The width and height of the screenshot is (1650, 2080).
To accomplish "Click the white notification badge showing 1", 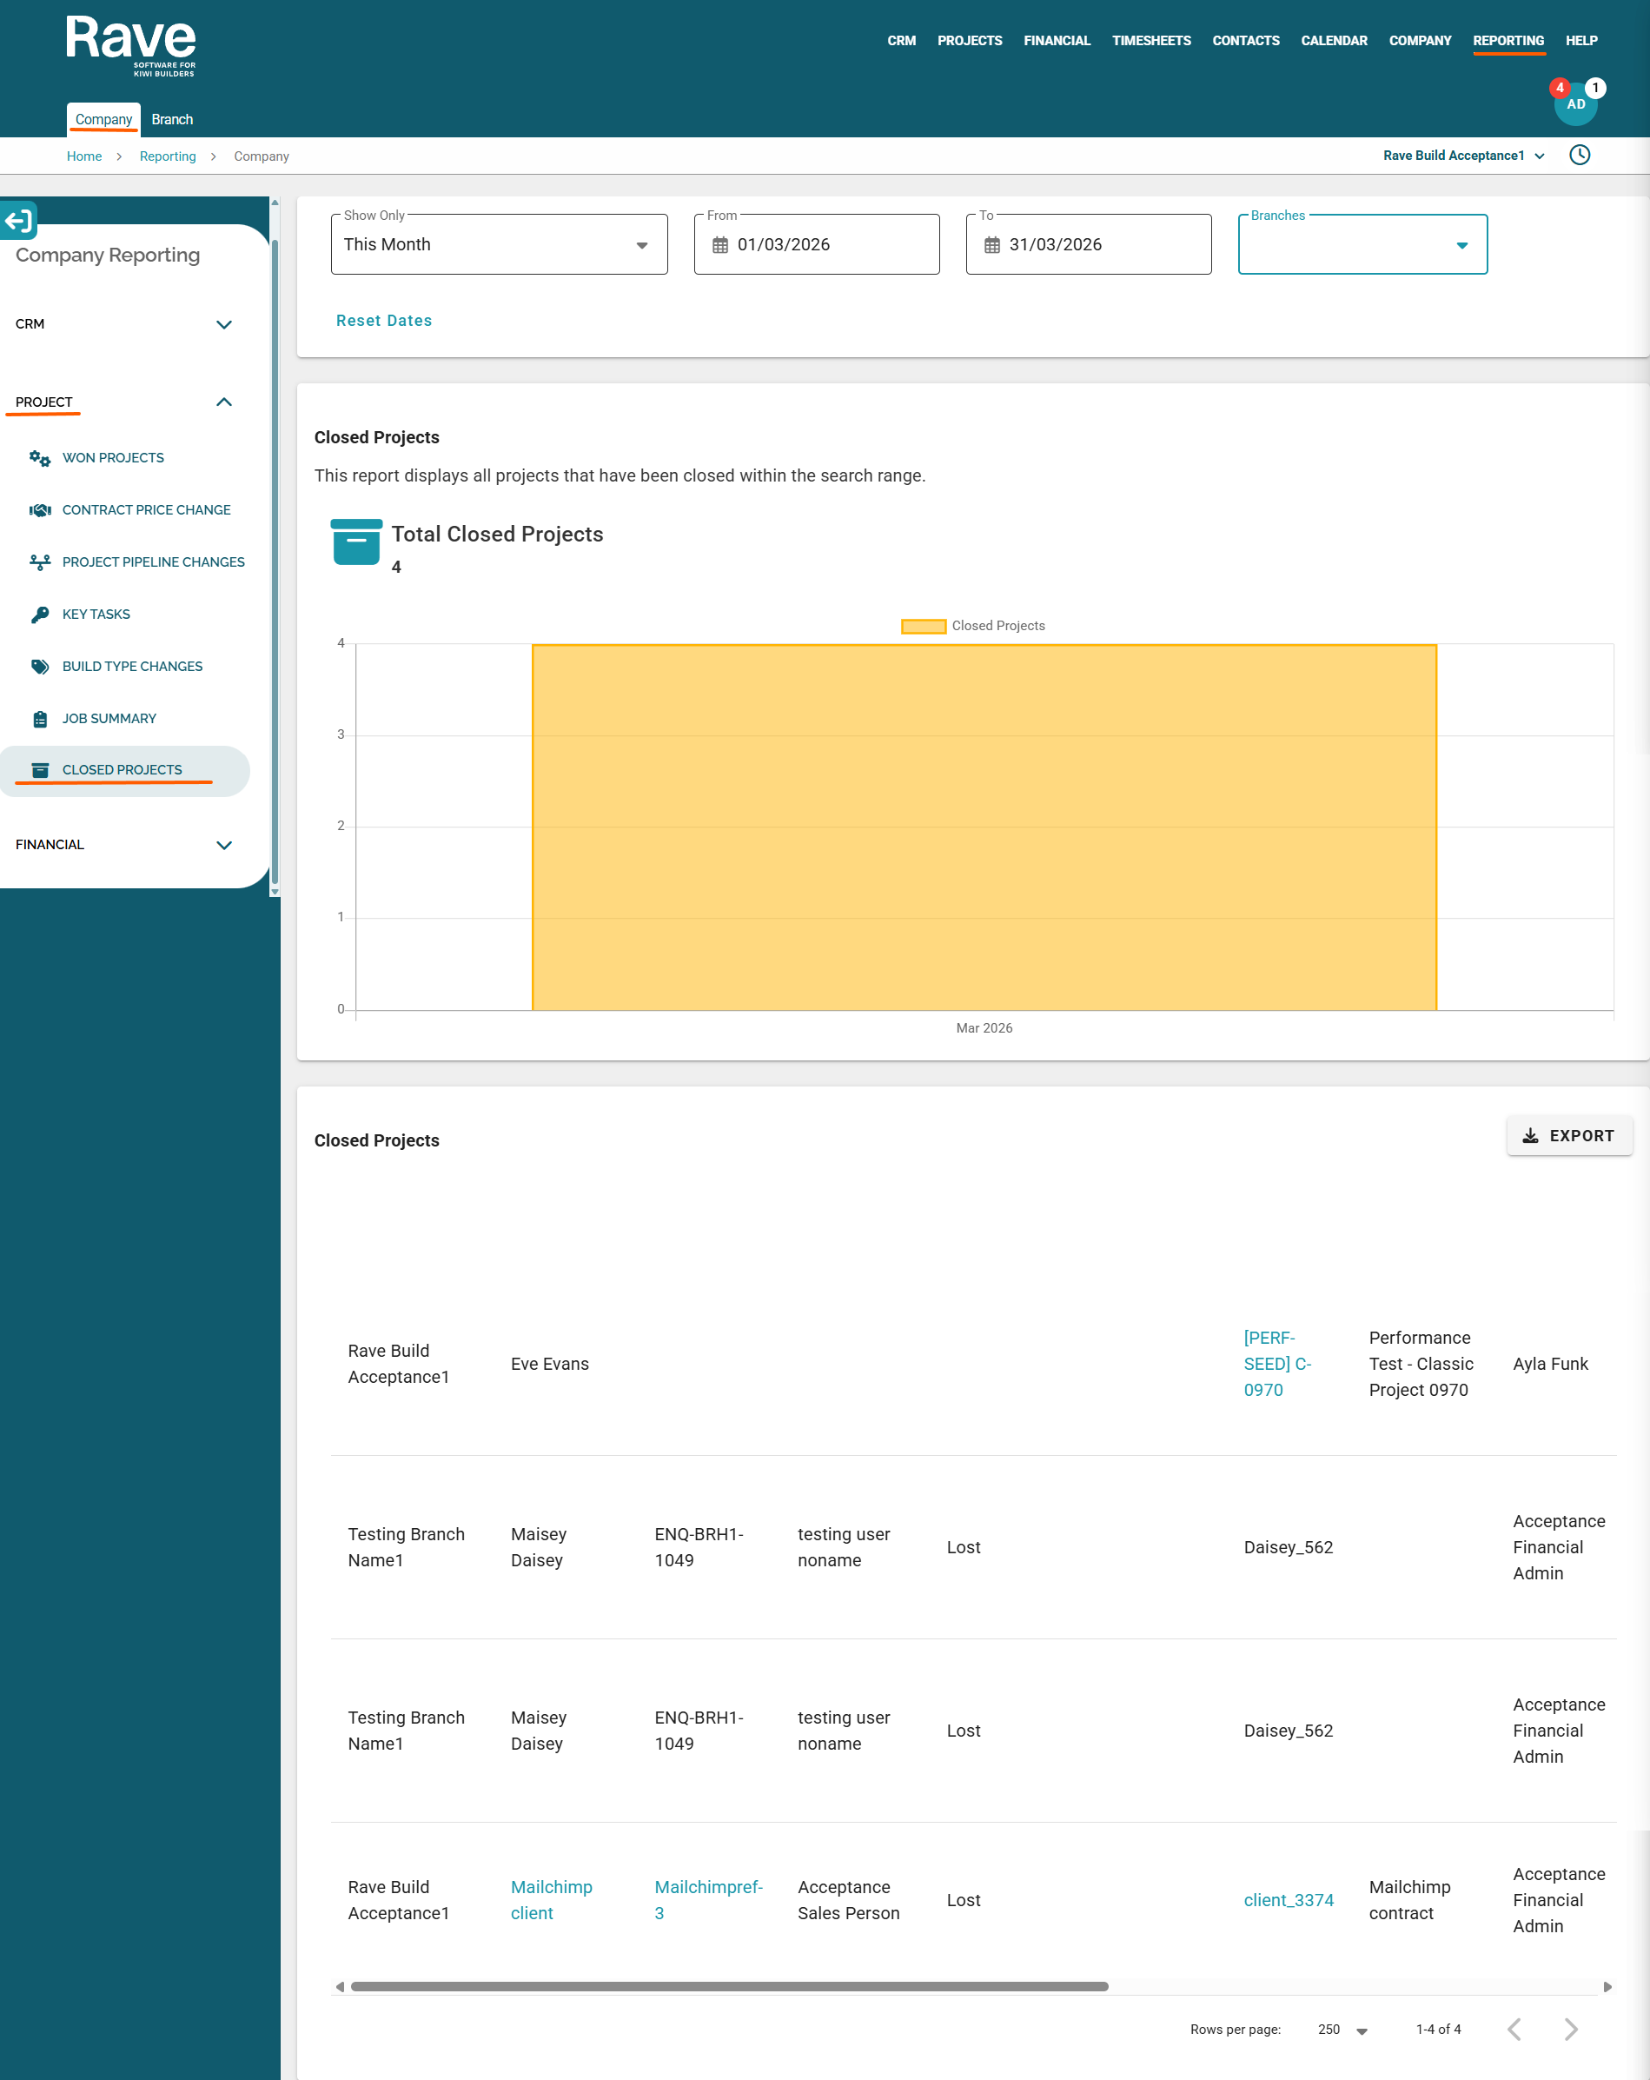I will coord(1596,88).
